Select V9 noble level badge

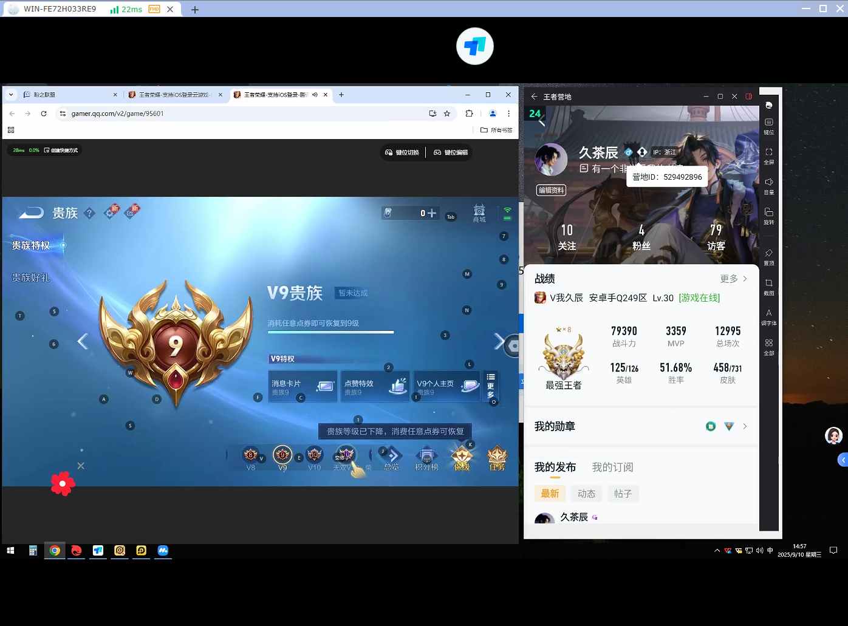click(282, 458)
